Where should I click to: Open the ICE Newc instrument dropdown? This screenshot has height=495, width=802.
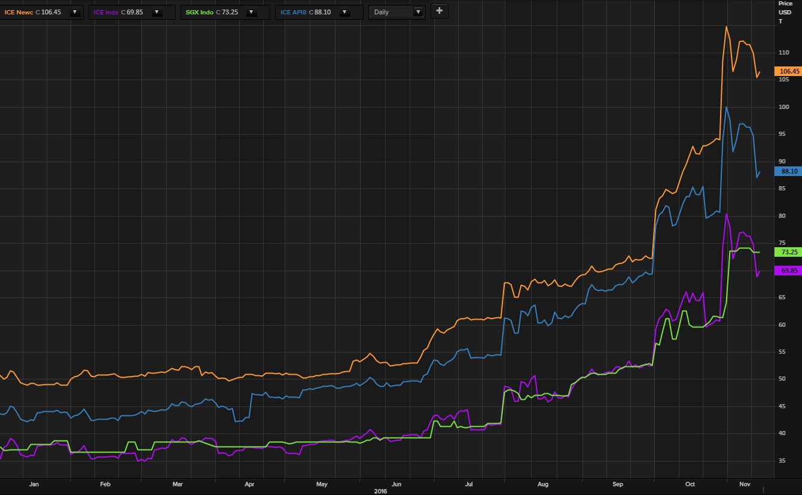coord(74,11)
